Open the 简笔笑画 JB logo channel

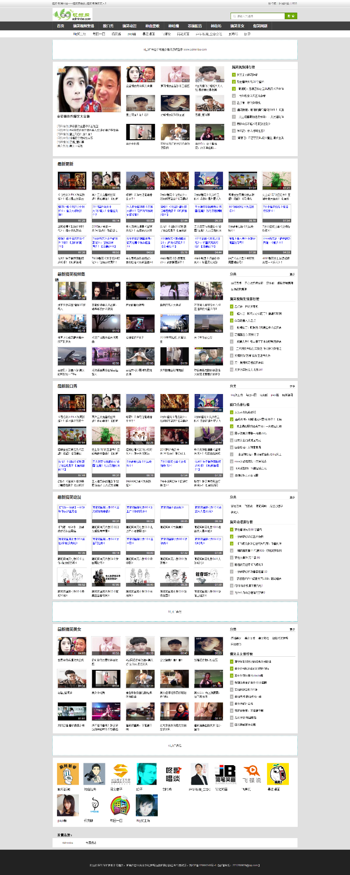coord(225,774)
